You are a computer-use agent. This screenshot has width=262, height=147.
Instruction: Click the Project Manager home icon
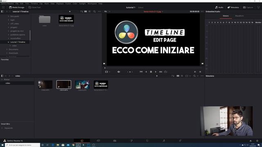click(x=251, y=141)
